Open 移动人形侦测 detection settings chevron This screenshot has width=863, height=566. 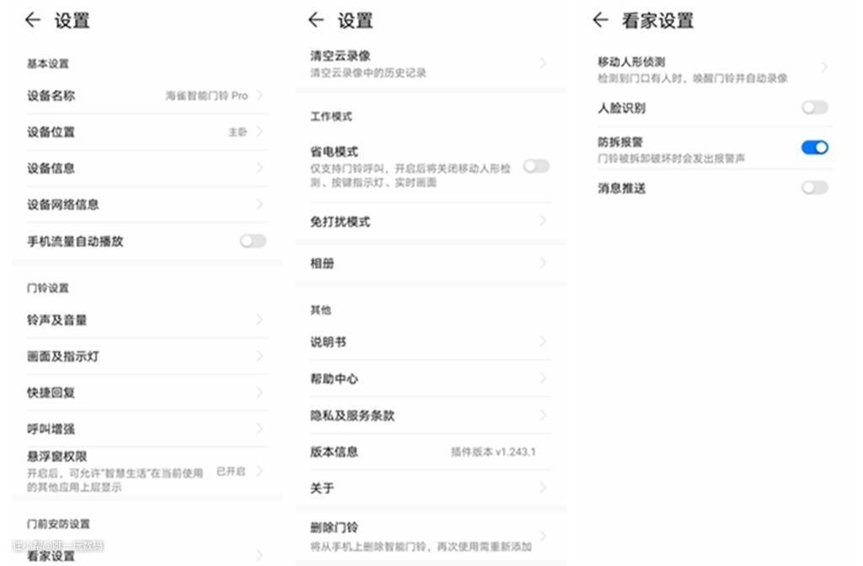823,67
